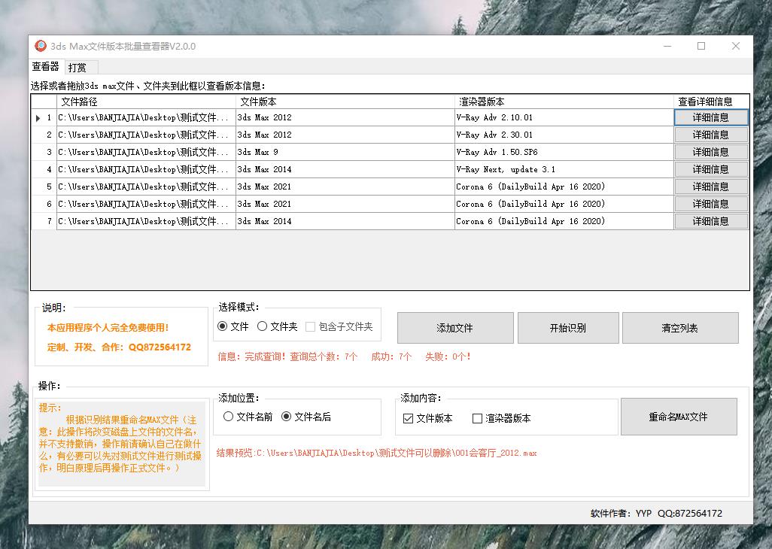Click 详细信息 button in row 6

coord(710,204)
